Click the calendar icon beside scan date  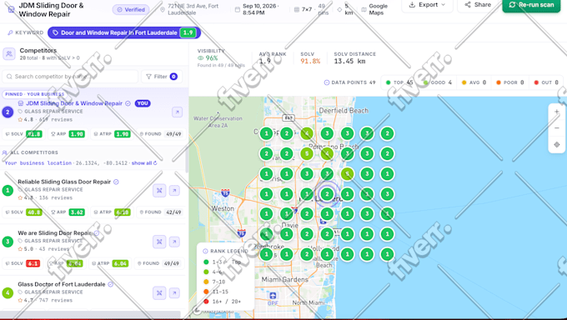pyautogui.click(x=237, y=9)
